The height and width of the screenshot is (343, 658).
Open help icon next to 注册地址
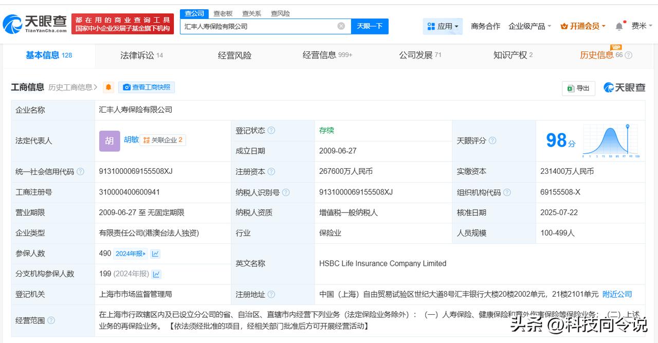tap(271, 295)
